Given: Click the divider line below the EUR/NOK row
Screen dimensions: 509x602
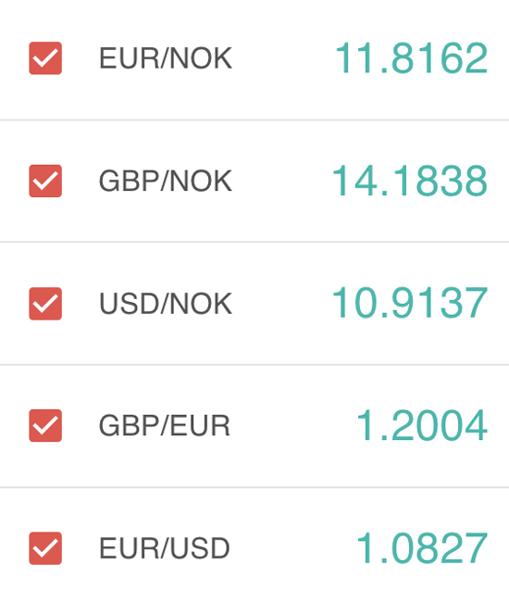Looking at the screenshot, I should pyautogui.click(x=254, y=120).
